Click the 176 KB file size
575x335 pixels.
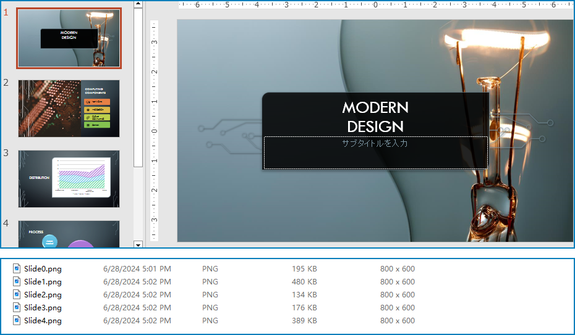coord(304,308)
